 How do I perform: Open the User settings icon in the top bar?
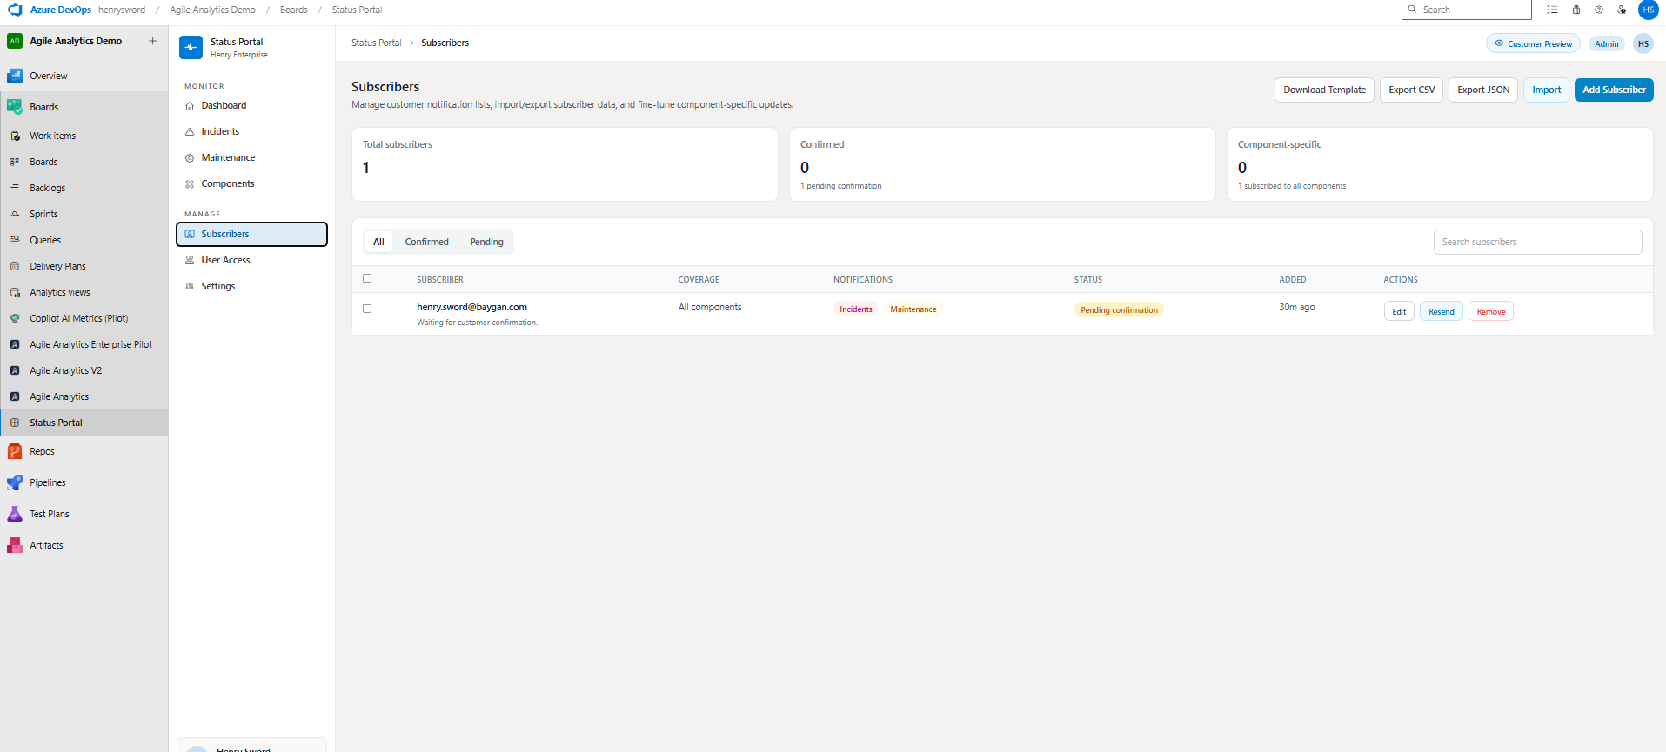tap(1622, 10)
